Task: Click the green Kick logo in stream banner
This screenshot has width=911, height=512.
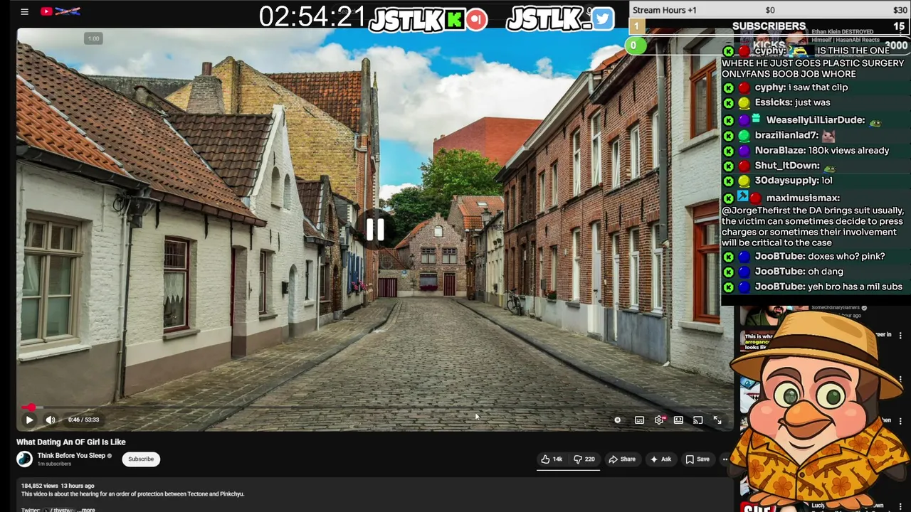Action: pyautogui.click(x=455, y=19)
